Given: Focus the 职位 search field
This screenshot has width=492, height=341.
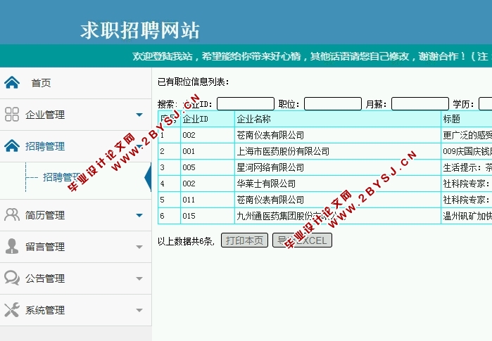Looking at the screenshot, I should (x=333, y=104).
